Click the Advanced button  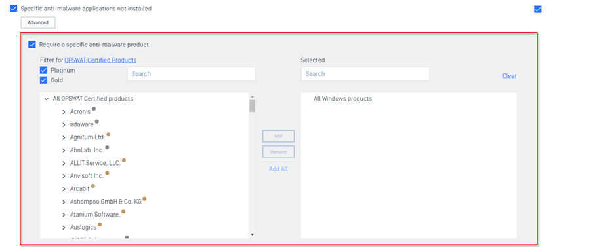click(x=38, y=23)
